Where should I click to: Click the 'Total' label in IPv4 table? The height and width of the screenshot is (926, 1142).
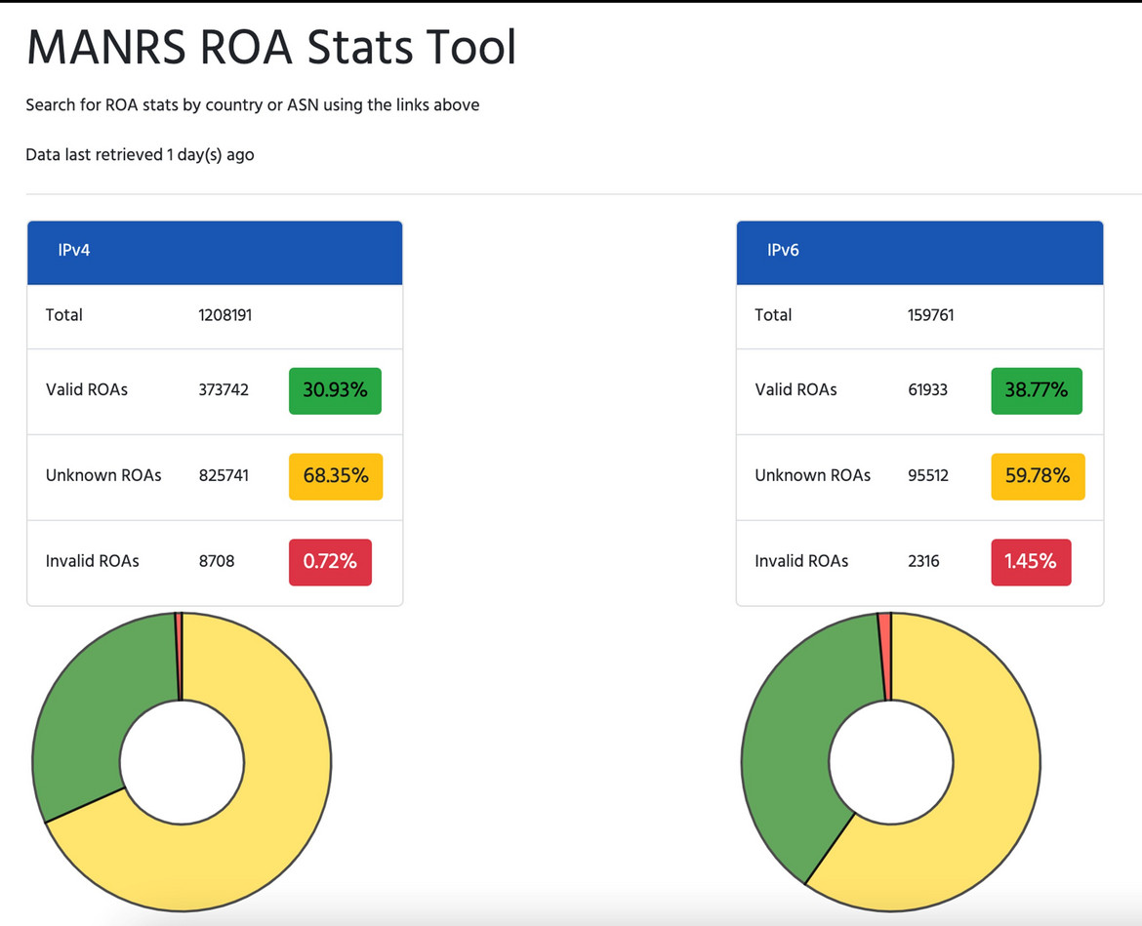(x=64, y=315)
